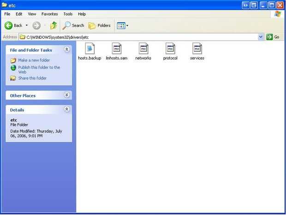Click the new folder icon in tasks
Viewport: 286px width, 215px height.
13,60
